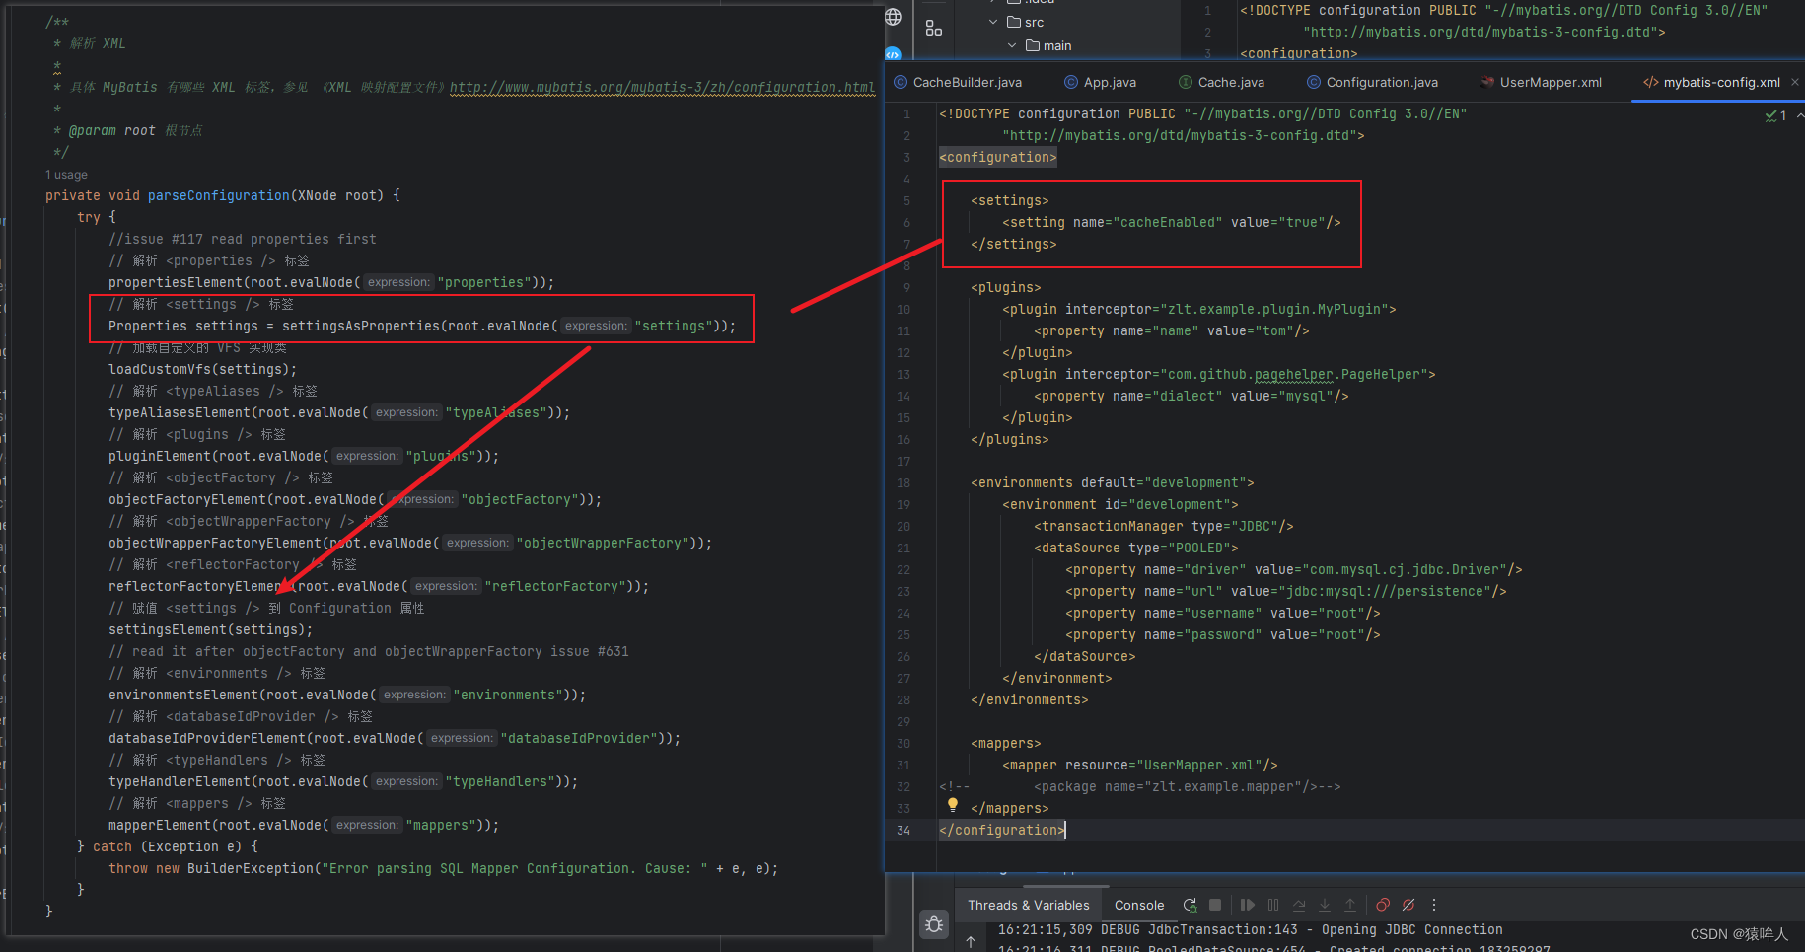The width and height of the screenshot is (1805, 952).
Task: Click the environmentsElement call in code
Action: pos(182,695)
